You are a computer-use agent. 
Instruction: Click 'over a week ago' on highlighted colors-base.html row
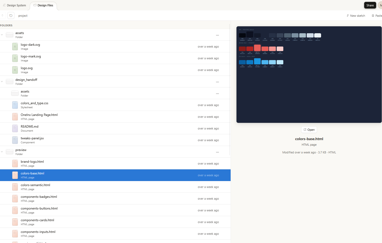208,175
